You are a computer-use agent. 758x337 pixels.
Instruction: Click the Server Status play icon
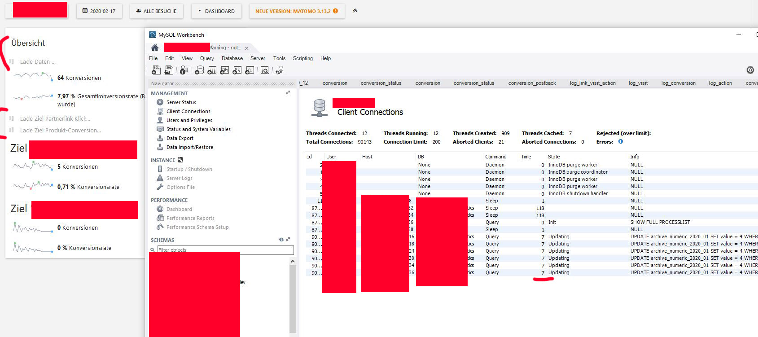160,102
